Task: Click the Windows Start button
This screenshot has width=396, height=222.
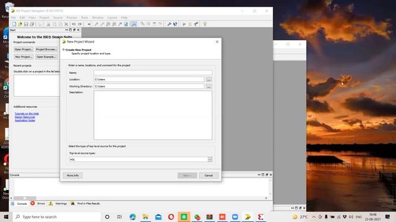Action: coord(6,216)
